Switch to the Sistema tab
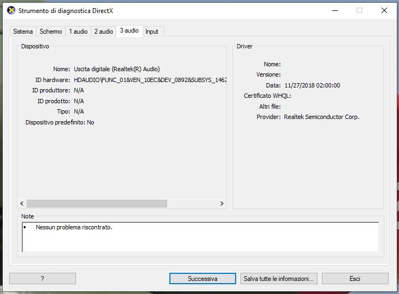Image resolution: width=399 pixels, height=294 pixels. pyautogui.click(x=23, y=32)
